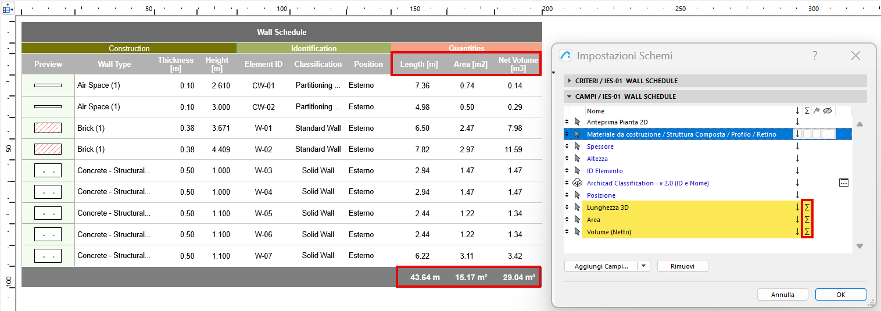Image resolution: width=881 pixels, height=311 pixels.
Task: Collapse the CAMPI / IES-01 WALL SCHEDULE panel
Action: 570,96
